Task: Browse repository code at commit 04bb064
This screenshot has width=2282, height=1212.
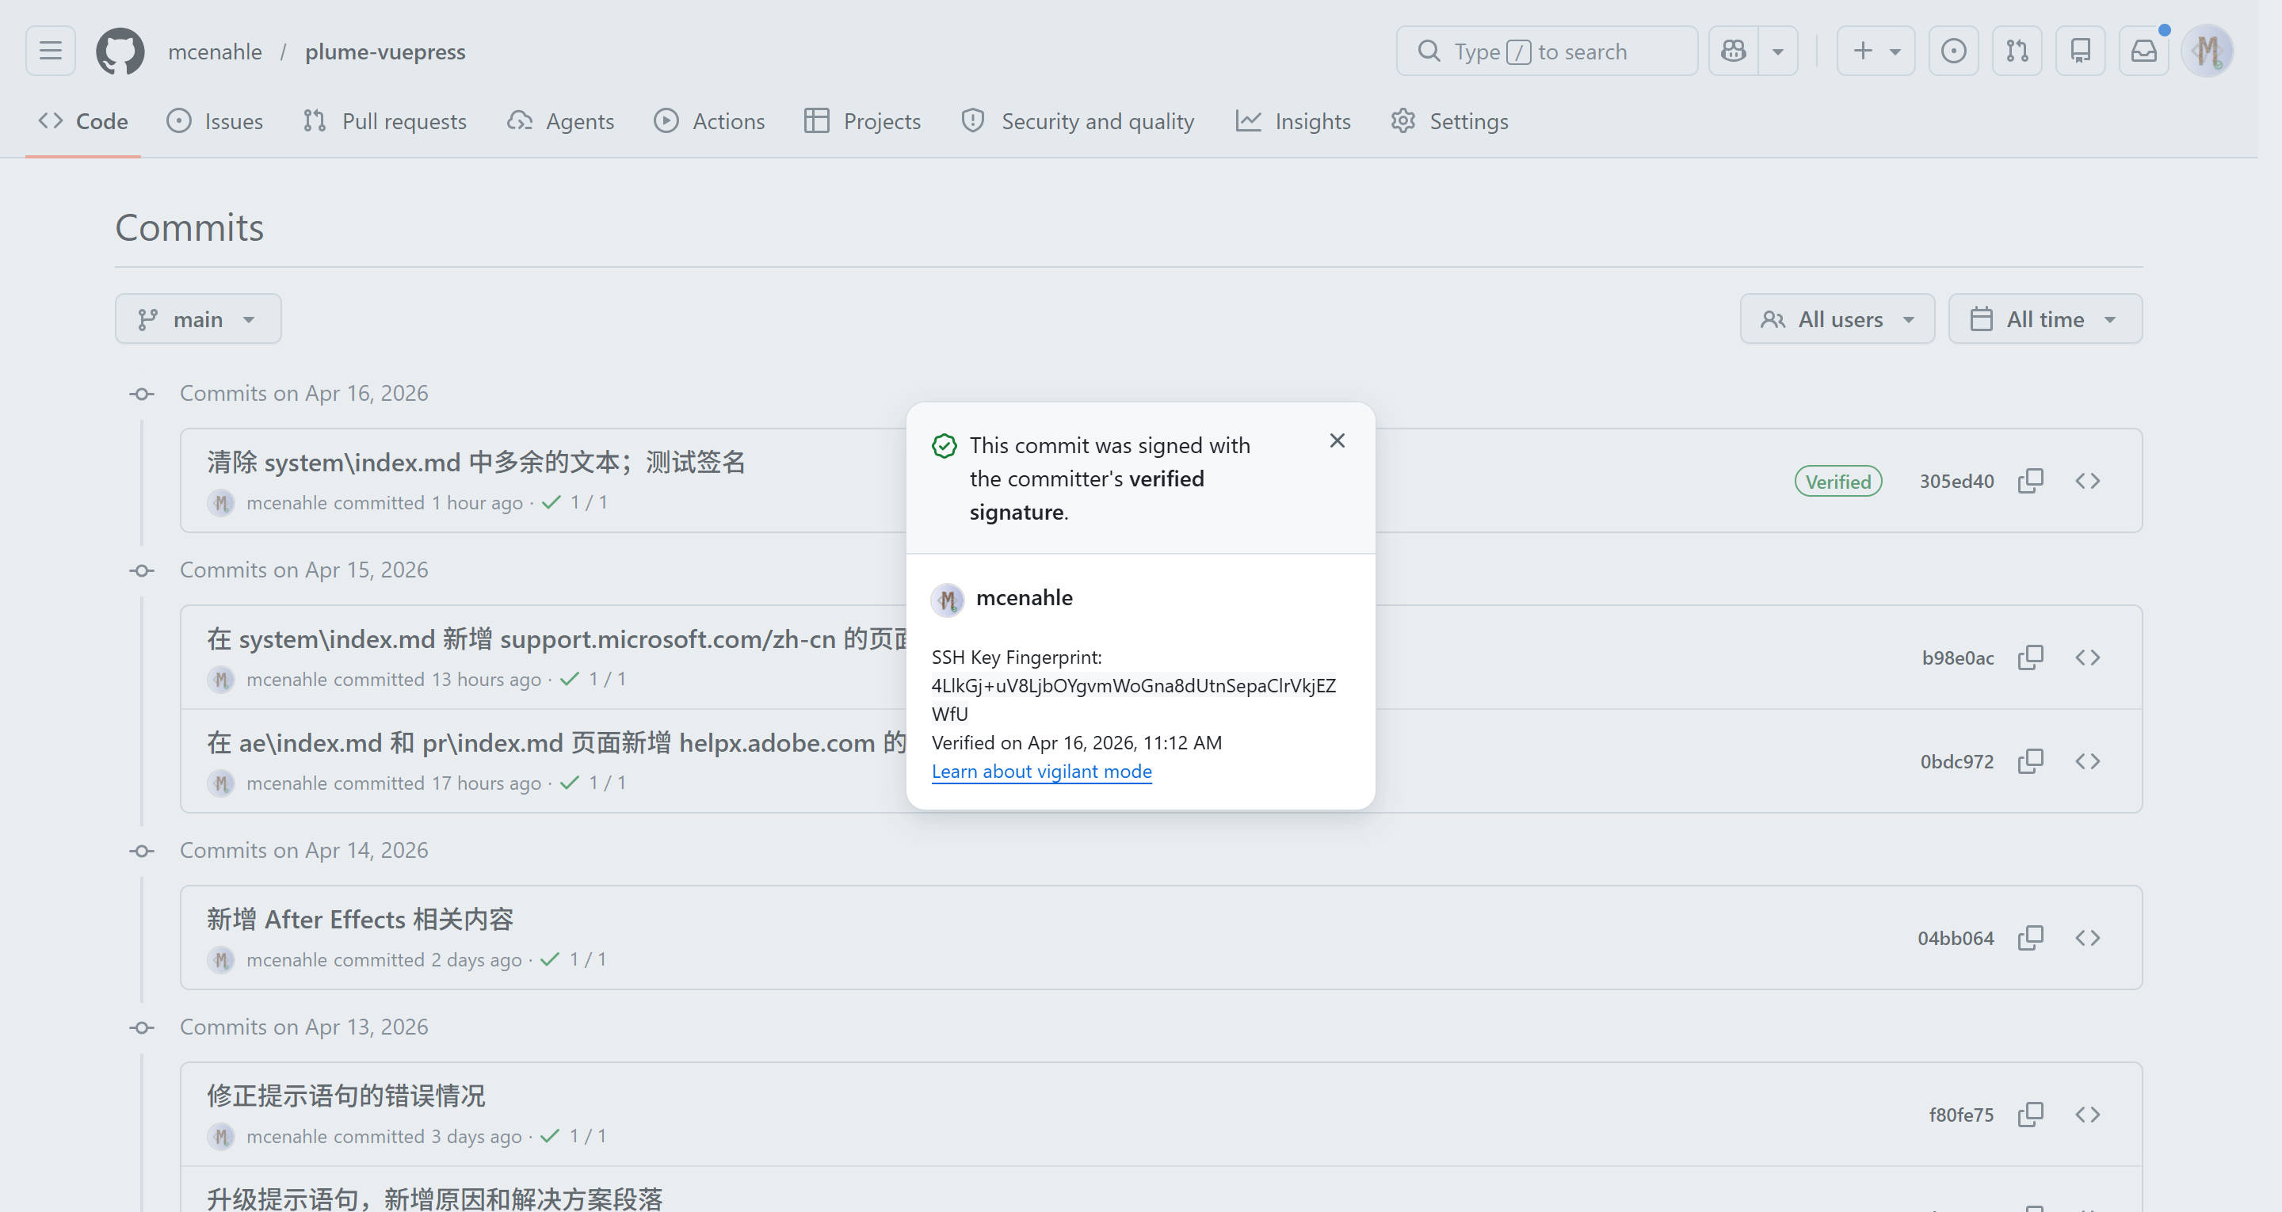Action: [2088, 936]
